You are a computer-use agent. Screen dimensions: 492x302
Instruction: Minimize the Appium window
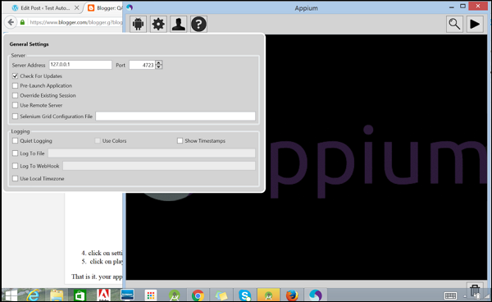click(452, 7)
